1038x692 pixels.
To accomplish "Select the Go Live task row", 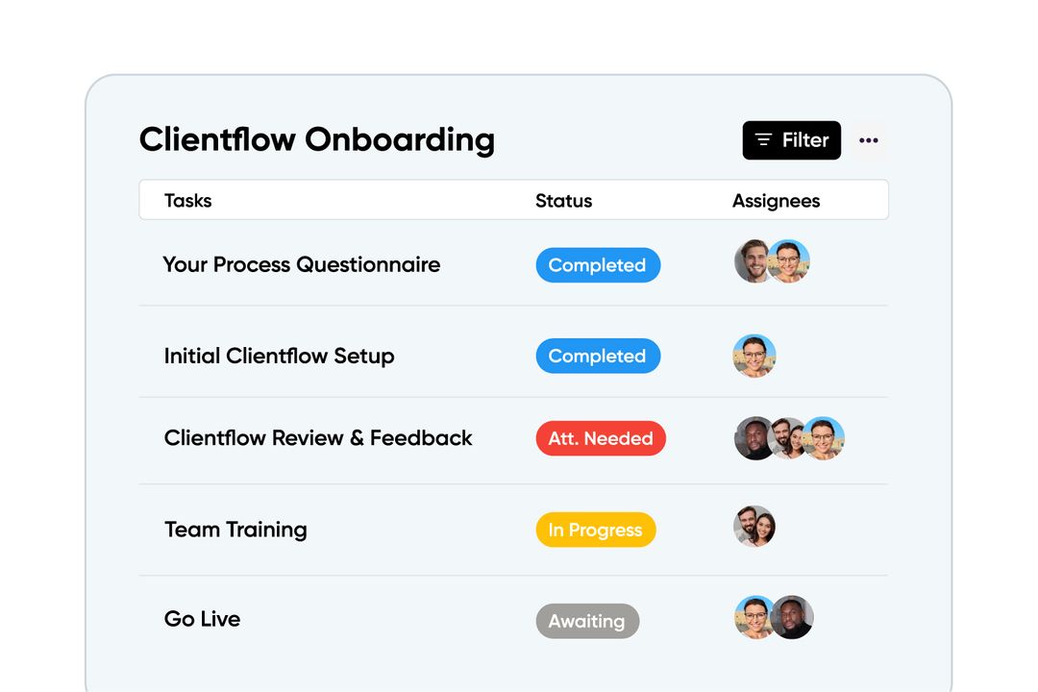I will tap(202, 619).
